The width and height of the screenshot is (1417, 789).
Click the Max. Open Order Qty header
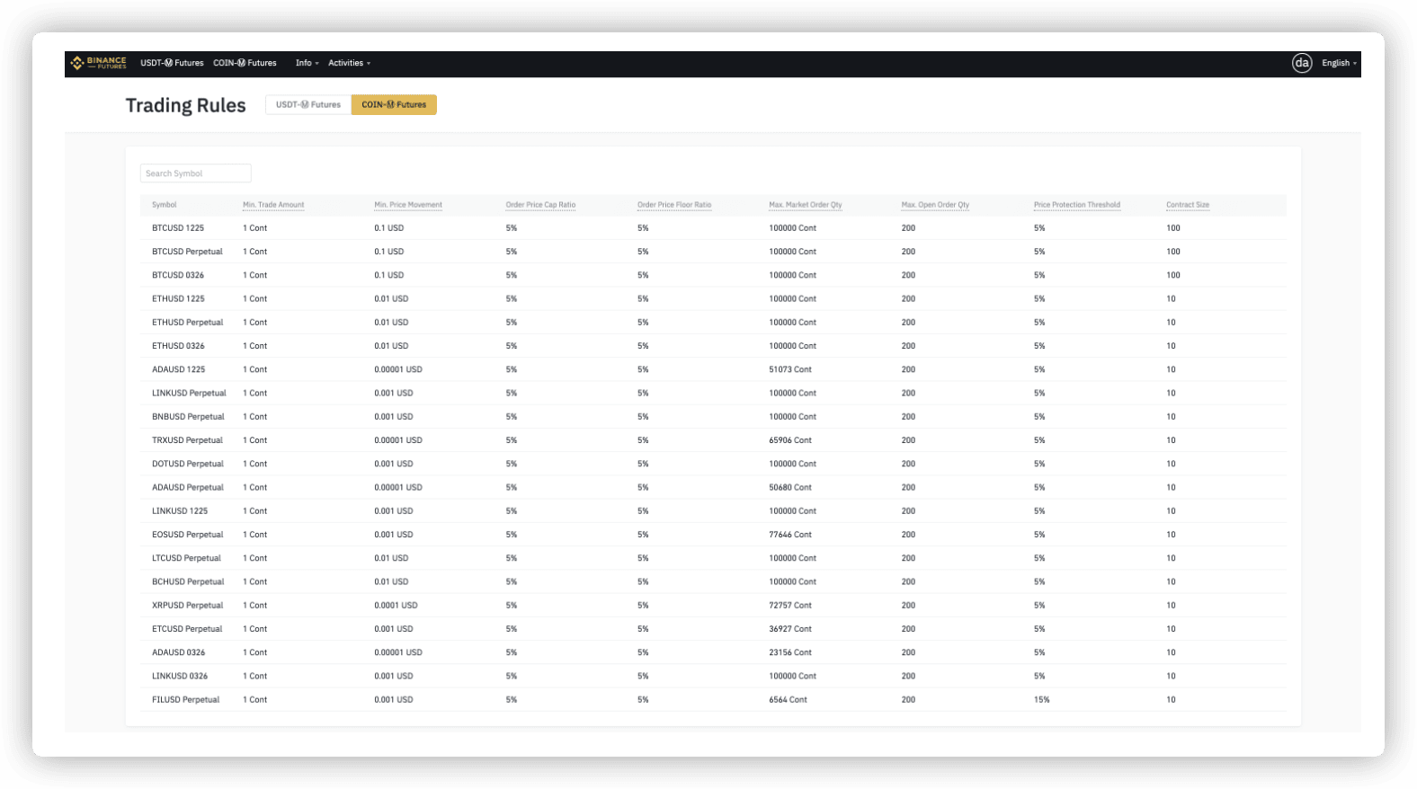pyautogui.click(x=935, y=205)
